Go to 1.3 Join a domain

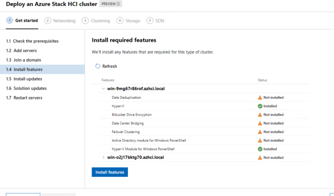[x=24, y=60]
